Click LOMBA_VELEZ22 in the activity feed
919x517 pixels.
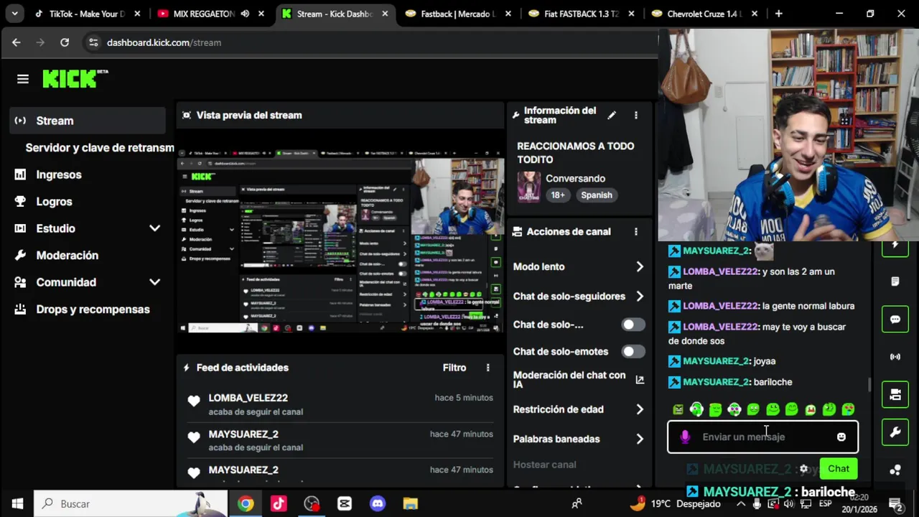tap(248, 398)
